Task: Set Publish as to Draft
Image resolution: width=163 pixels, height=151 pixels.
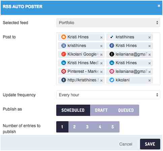Action: (101, 110)
